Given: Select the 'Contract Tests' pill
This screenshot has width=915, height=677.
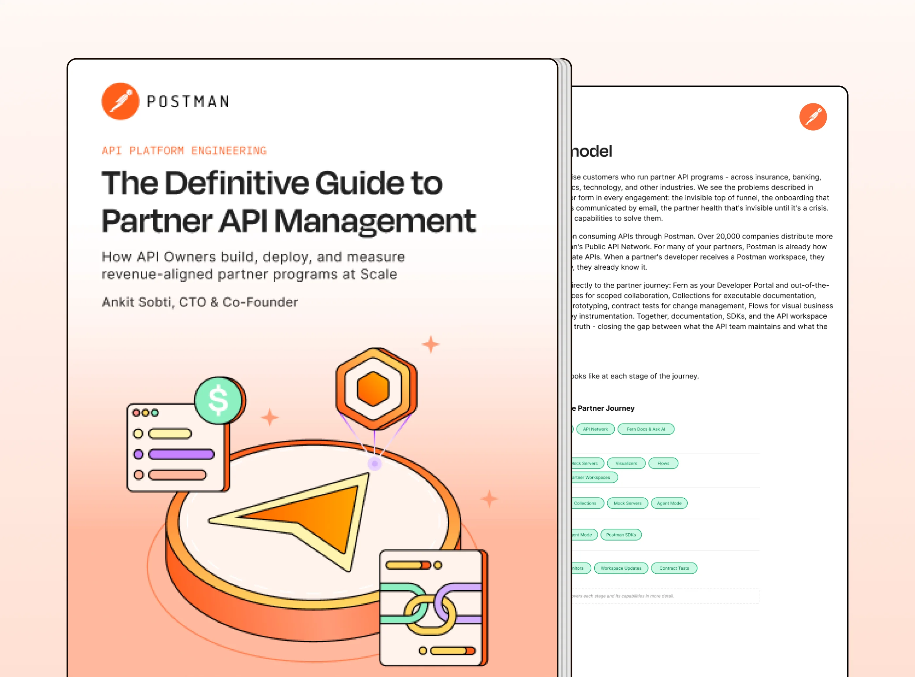Looking at the screenshot, I should 674,568.
